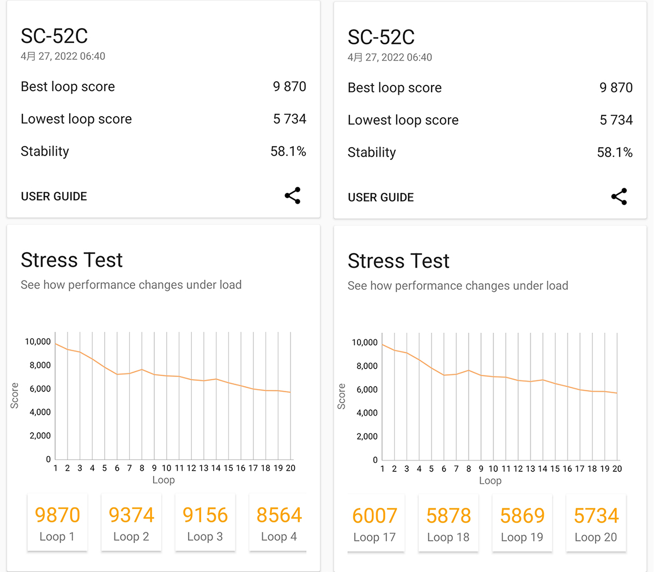This screenshot has width=654, height=572.
Task: Tap the Loop 18 score tile
Action: (x=449, y=524)
